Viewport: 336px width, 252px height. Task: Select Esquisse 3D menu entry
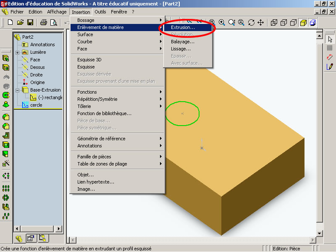118,60
